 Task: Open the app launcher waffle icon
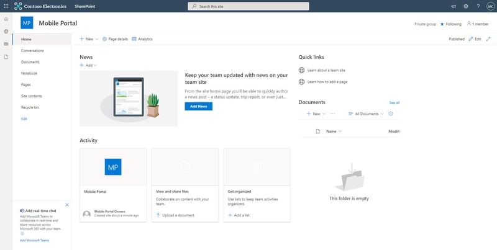click(6, 6)
